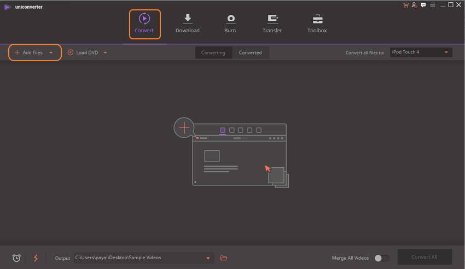Expand the Load DVD dropdown arrow
This screenshot has height=269, width=465.
105,53
